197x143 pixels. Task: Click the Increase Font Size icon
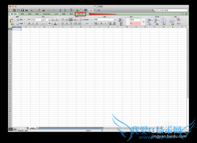[53, 20]
